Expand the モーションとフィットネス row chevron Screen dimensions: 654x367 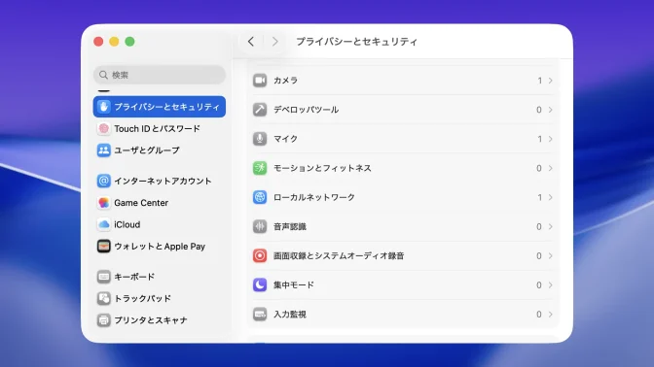(x=551, y=168)
